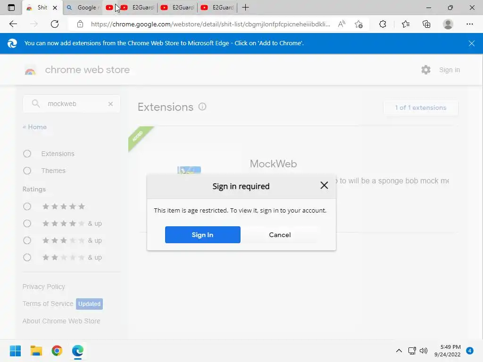Viewport: 483px width, 362px height.
Task: Open the taskbar clock and date
Action: (447, 351)
